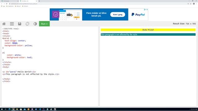
Task: Go back using the browser back arrow
Action: click(x=2, y=4)
